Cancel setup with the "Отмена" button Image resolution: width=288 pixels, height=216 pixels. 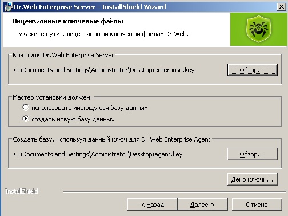[257, 205]
